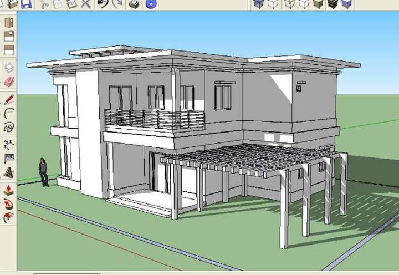Switch to the Hidden Line display style
The image size is (399, 275).
[304, 3]
